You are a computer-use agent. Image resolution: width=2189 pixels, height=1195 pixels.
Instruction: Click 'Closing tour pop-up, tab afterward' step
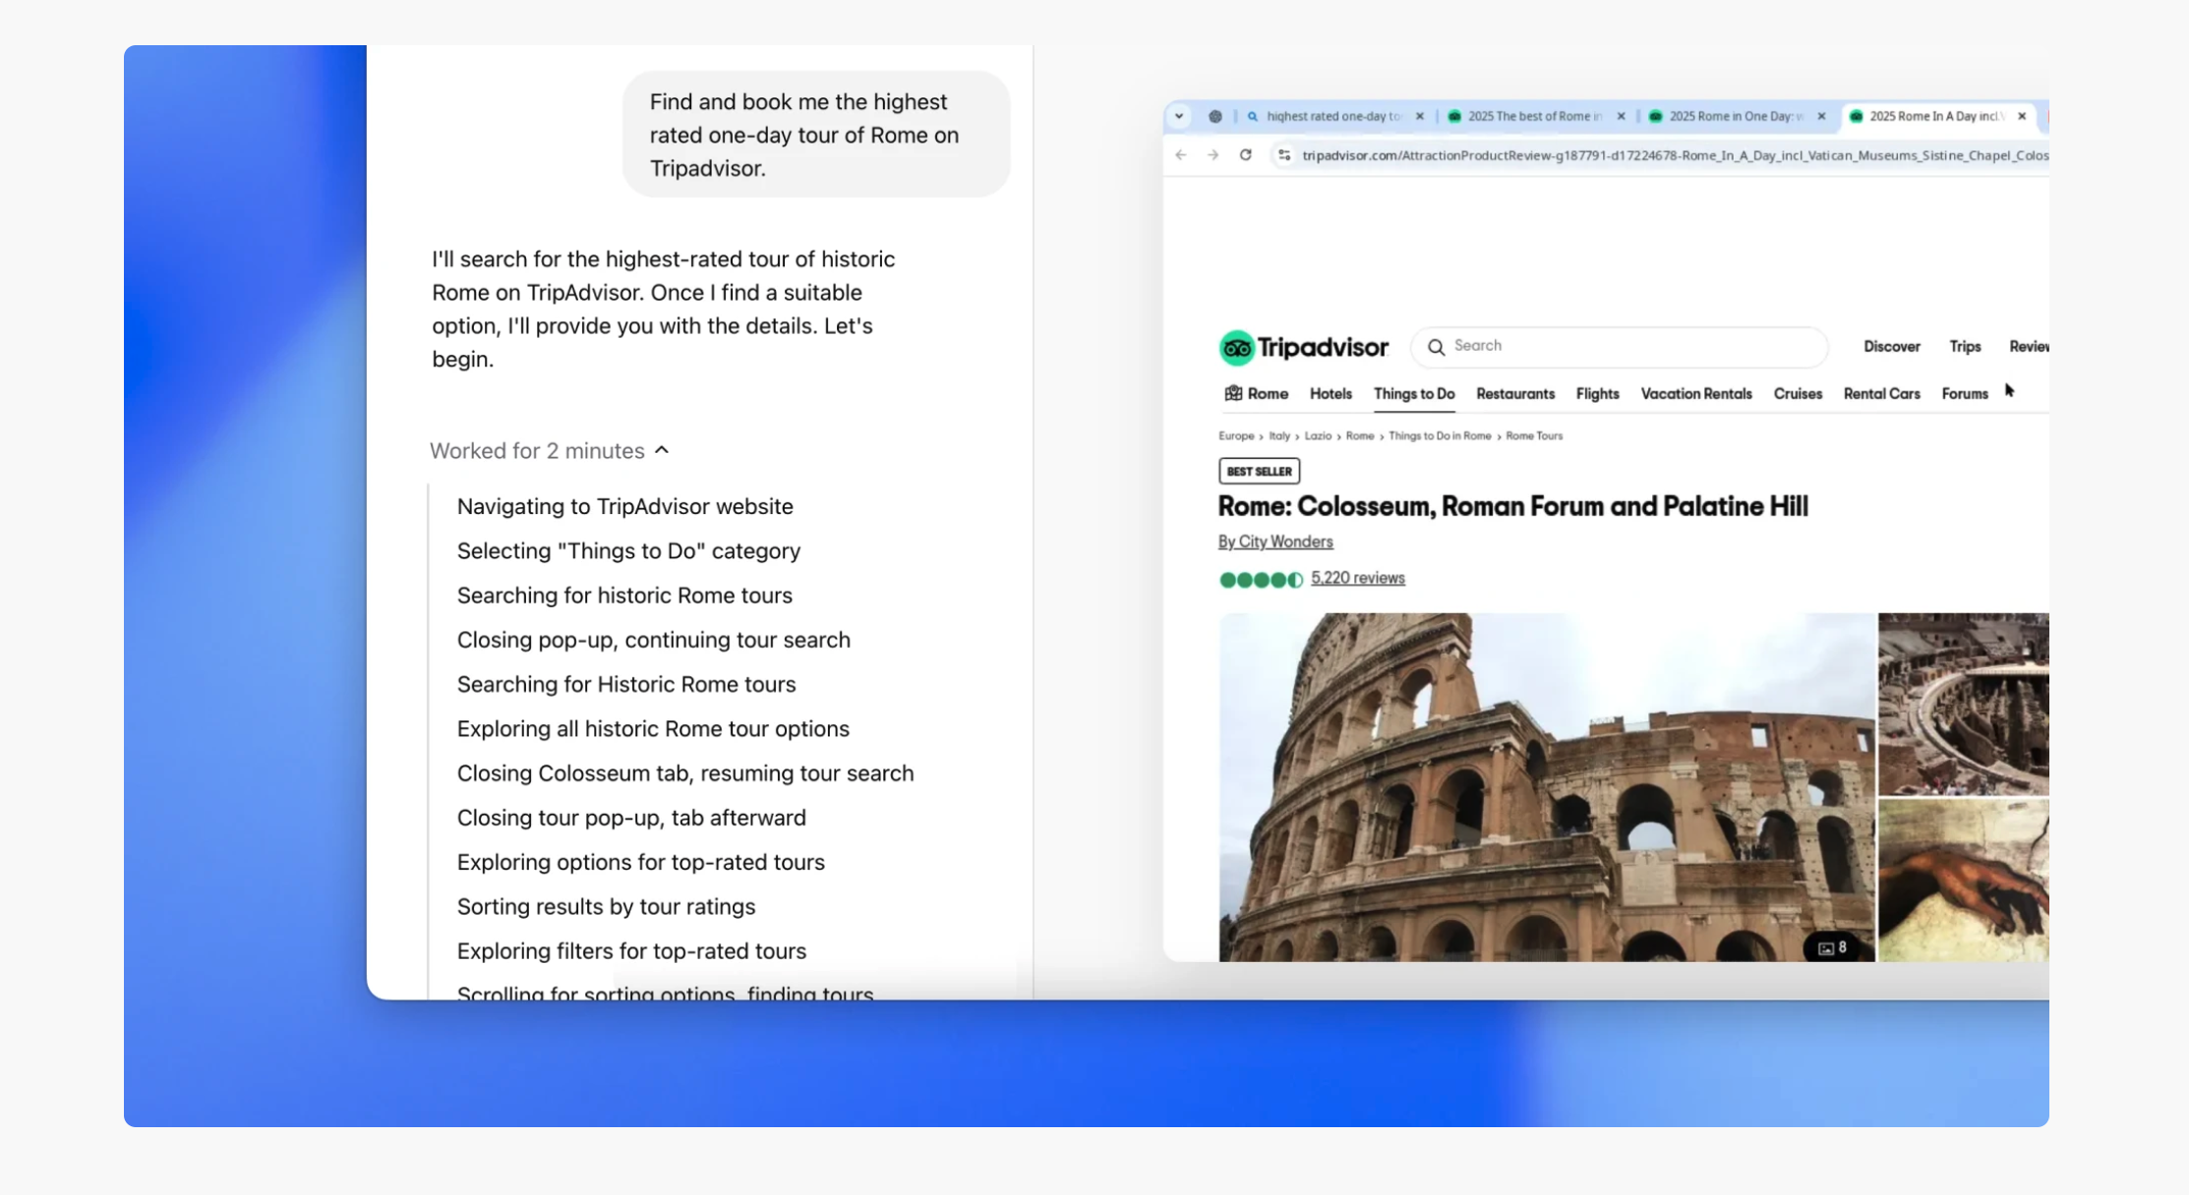coord(631,817)
